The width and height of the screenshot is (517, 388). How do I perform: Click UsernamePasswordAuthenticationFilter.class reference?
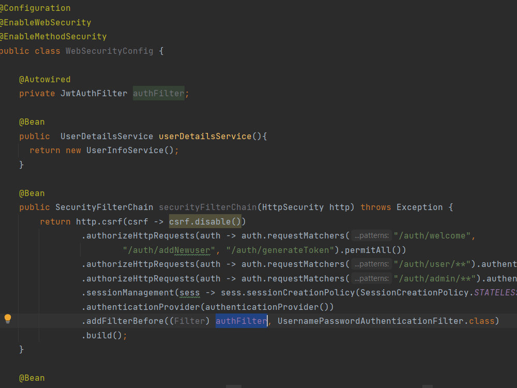pos(386,321)
